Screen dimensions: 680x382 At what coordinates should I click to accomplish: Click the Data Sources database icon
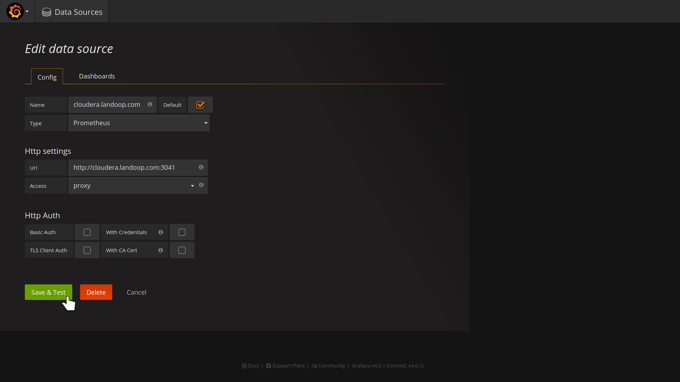[46, 12]
